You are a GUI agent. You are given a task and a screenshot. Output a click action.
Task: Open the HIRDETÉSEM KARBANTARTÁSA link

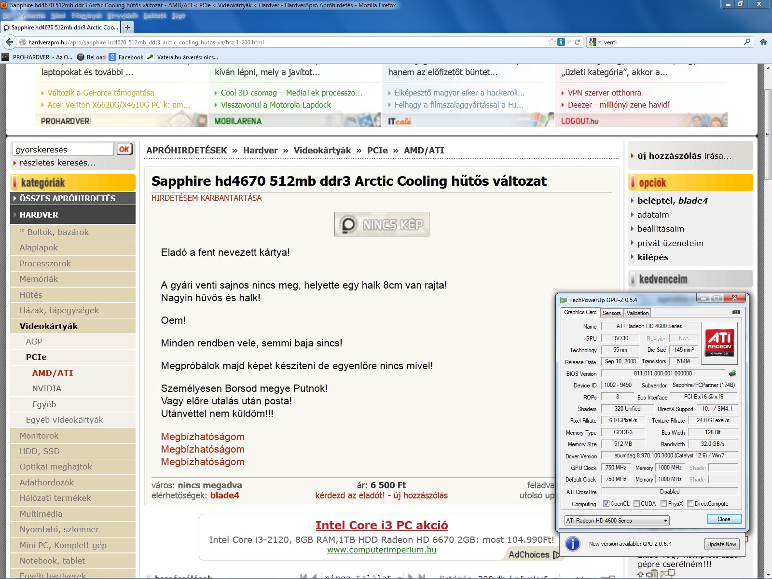pos(207,198)
